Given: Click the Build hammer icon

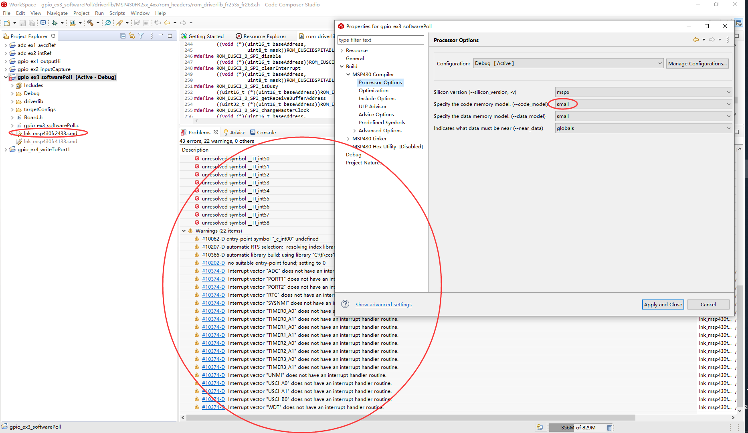Looking at the screenshot, I should coord(91,23).
